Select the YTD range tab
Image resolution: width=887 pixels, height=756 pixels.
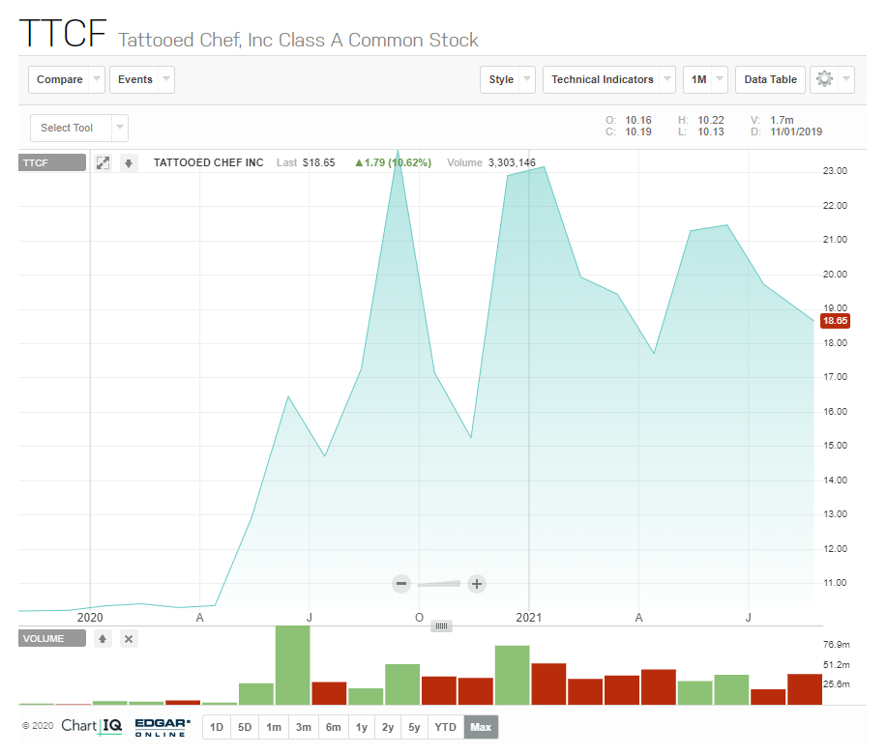pyautogui.click(x=446, y=727)
